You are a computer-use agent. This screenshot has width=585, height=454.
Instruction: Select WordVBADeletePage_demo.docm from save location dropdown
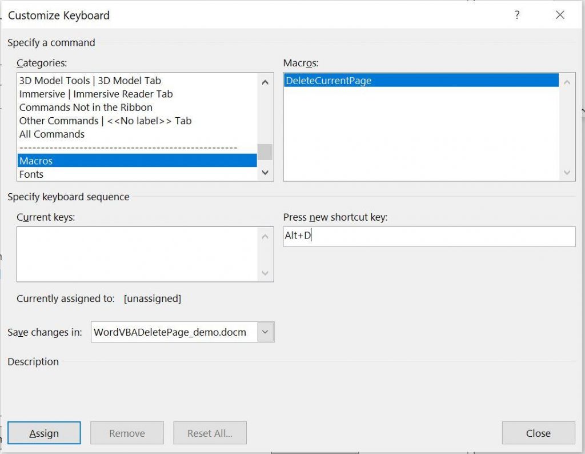coord(171,332)
